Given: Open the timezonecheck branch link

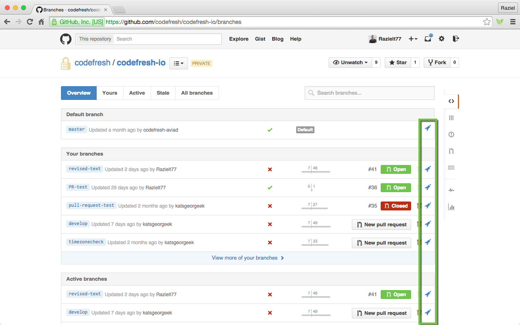Looking at the screenshot, I should (86, 242).
